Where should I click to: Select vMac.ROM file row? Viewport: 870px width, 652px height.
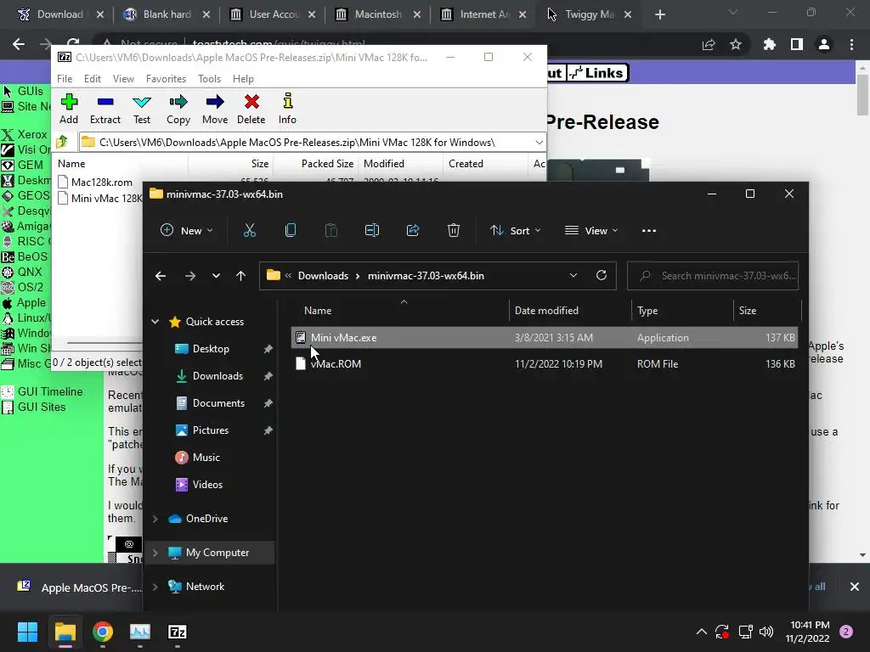[545, 363]
